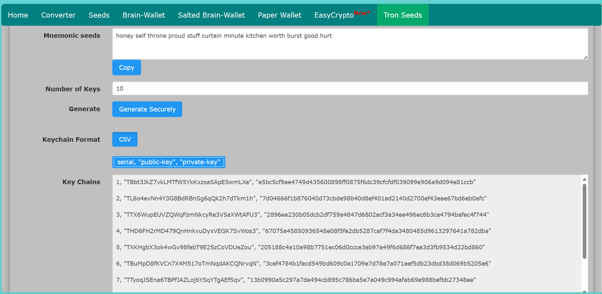Screen dimensions: 602x294
Task: Select key chain row 7 starting TTyoqJSEna6
Action: pos(296,280)
